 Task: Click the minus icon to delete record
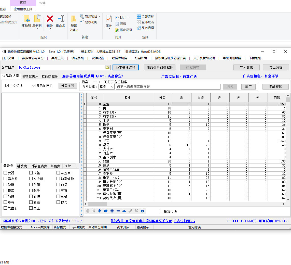pyautogui.click(x=118, y=211)
